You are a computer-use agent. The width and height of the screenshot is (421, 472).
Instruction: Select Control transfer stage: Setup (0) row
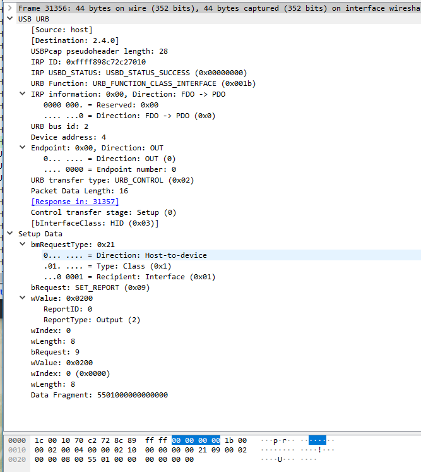pos(104,212)
